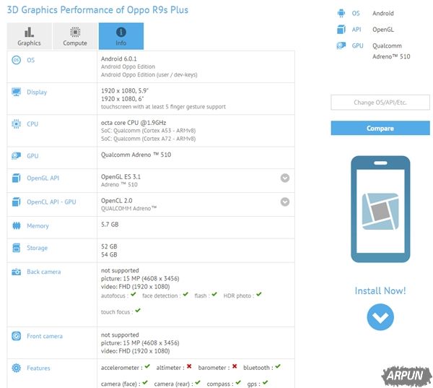The image size is (433, 388).
Task: Click the GPU row icon
Action: 17,155
